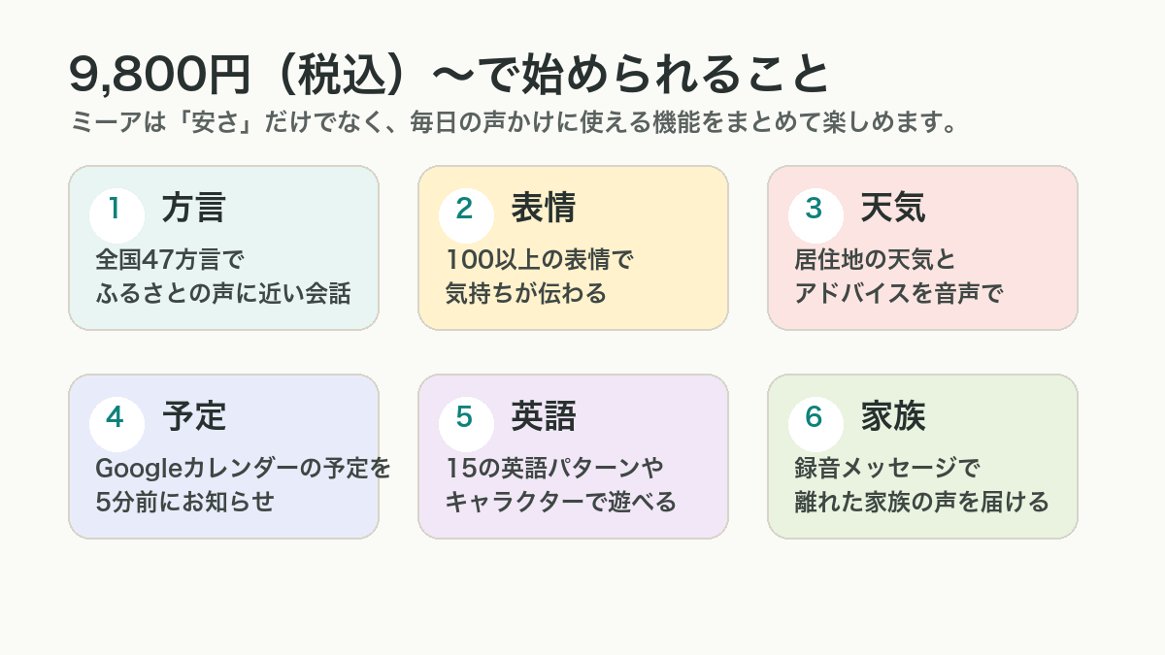Image resolution: width=1165 pixels, height=655 pixels.
Task: Select the 英語 card heading
Action: [x=544, y=416]
